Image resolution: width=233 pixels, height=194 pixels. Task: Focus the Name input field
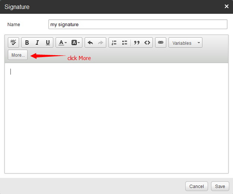pyautogui.click(x=138, y=24)
